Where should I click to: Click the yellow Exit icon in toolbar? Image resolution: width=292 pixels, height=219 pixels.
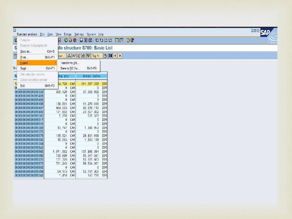point(71,40)
